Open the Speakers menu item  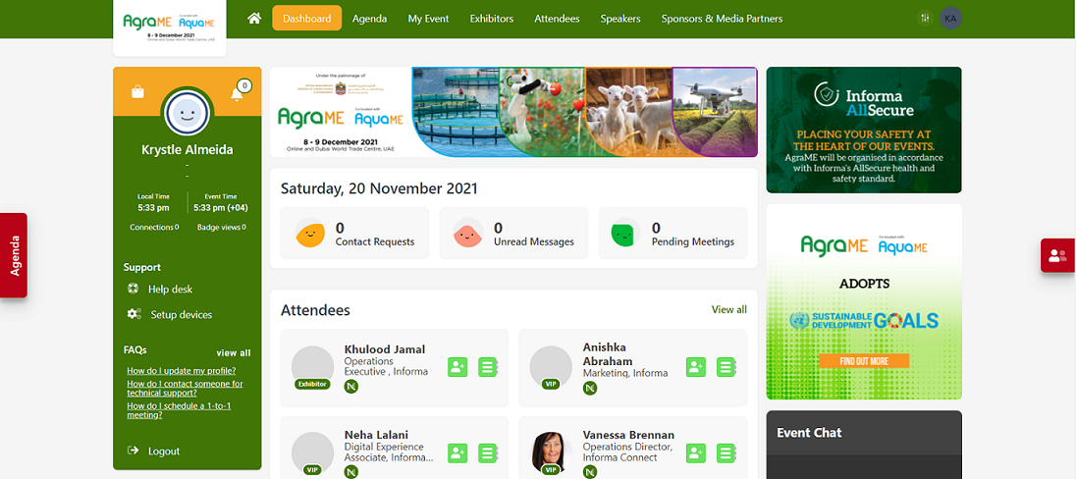tap(620, 18)
